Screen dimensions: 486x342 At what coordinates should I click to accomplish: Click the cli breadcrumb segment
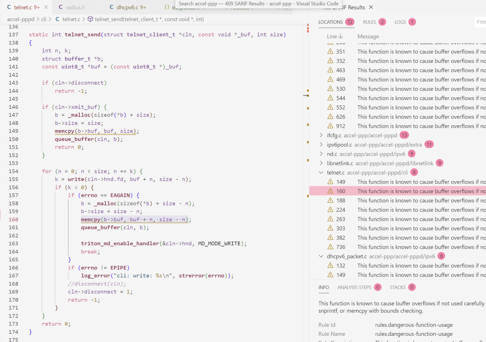tap(44, 19)
